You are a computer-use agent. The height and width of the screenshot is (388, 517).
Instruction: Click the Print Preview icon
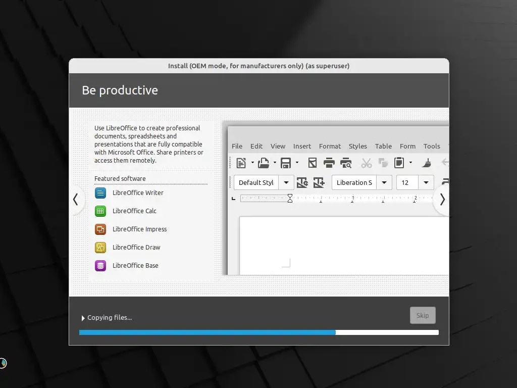tap(346, 163)
